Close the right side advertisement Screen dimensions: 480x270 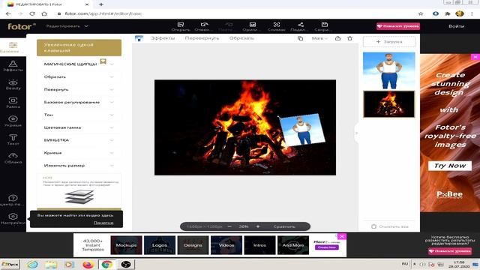[475, 57]
